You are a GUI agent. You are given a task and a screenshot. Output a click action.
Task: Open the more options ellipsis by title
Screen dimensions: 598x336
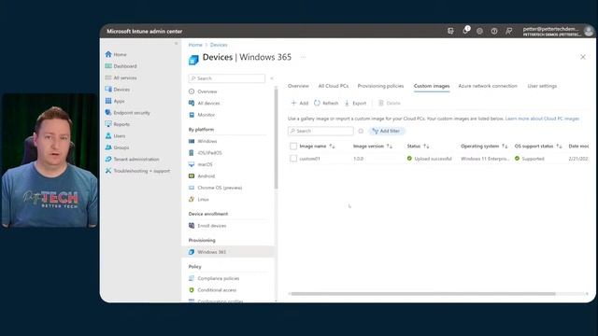tap(303, 57)
